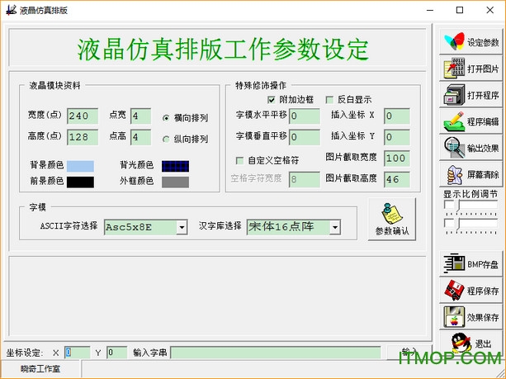Close the 液晶仿真排版 window
506x379 pixels.
489,10
